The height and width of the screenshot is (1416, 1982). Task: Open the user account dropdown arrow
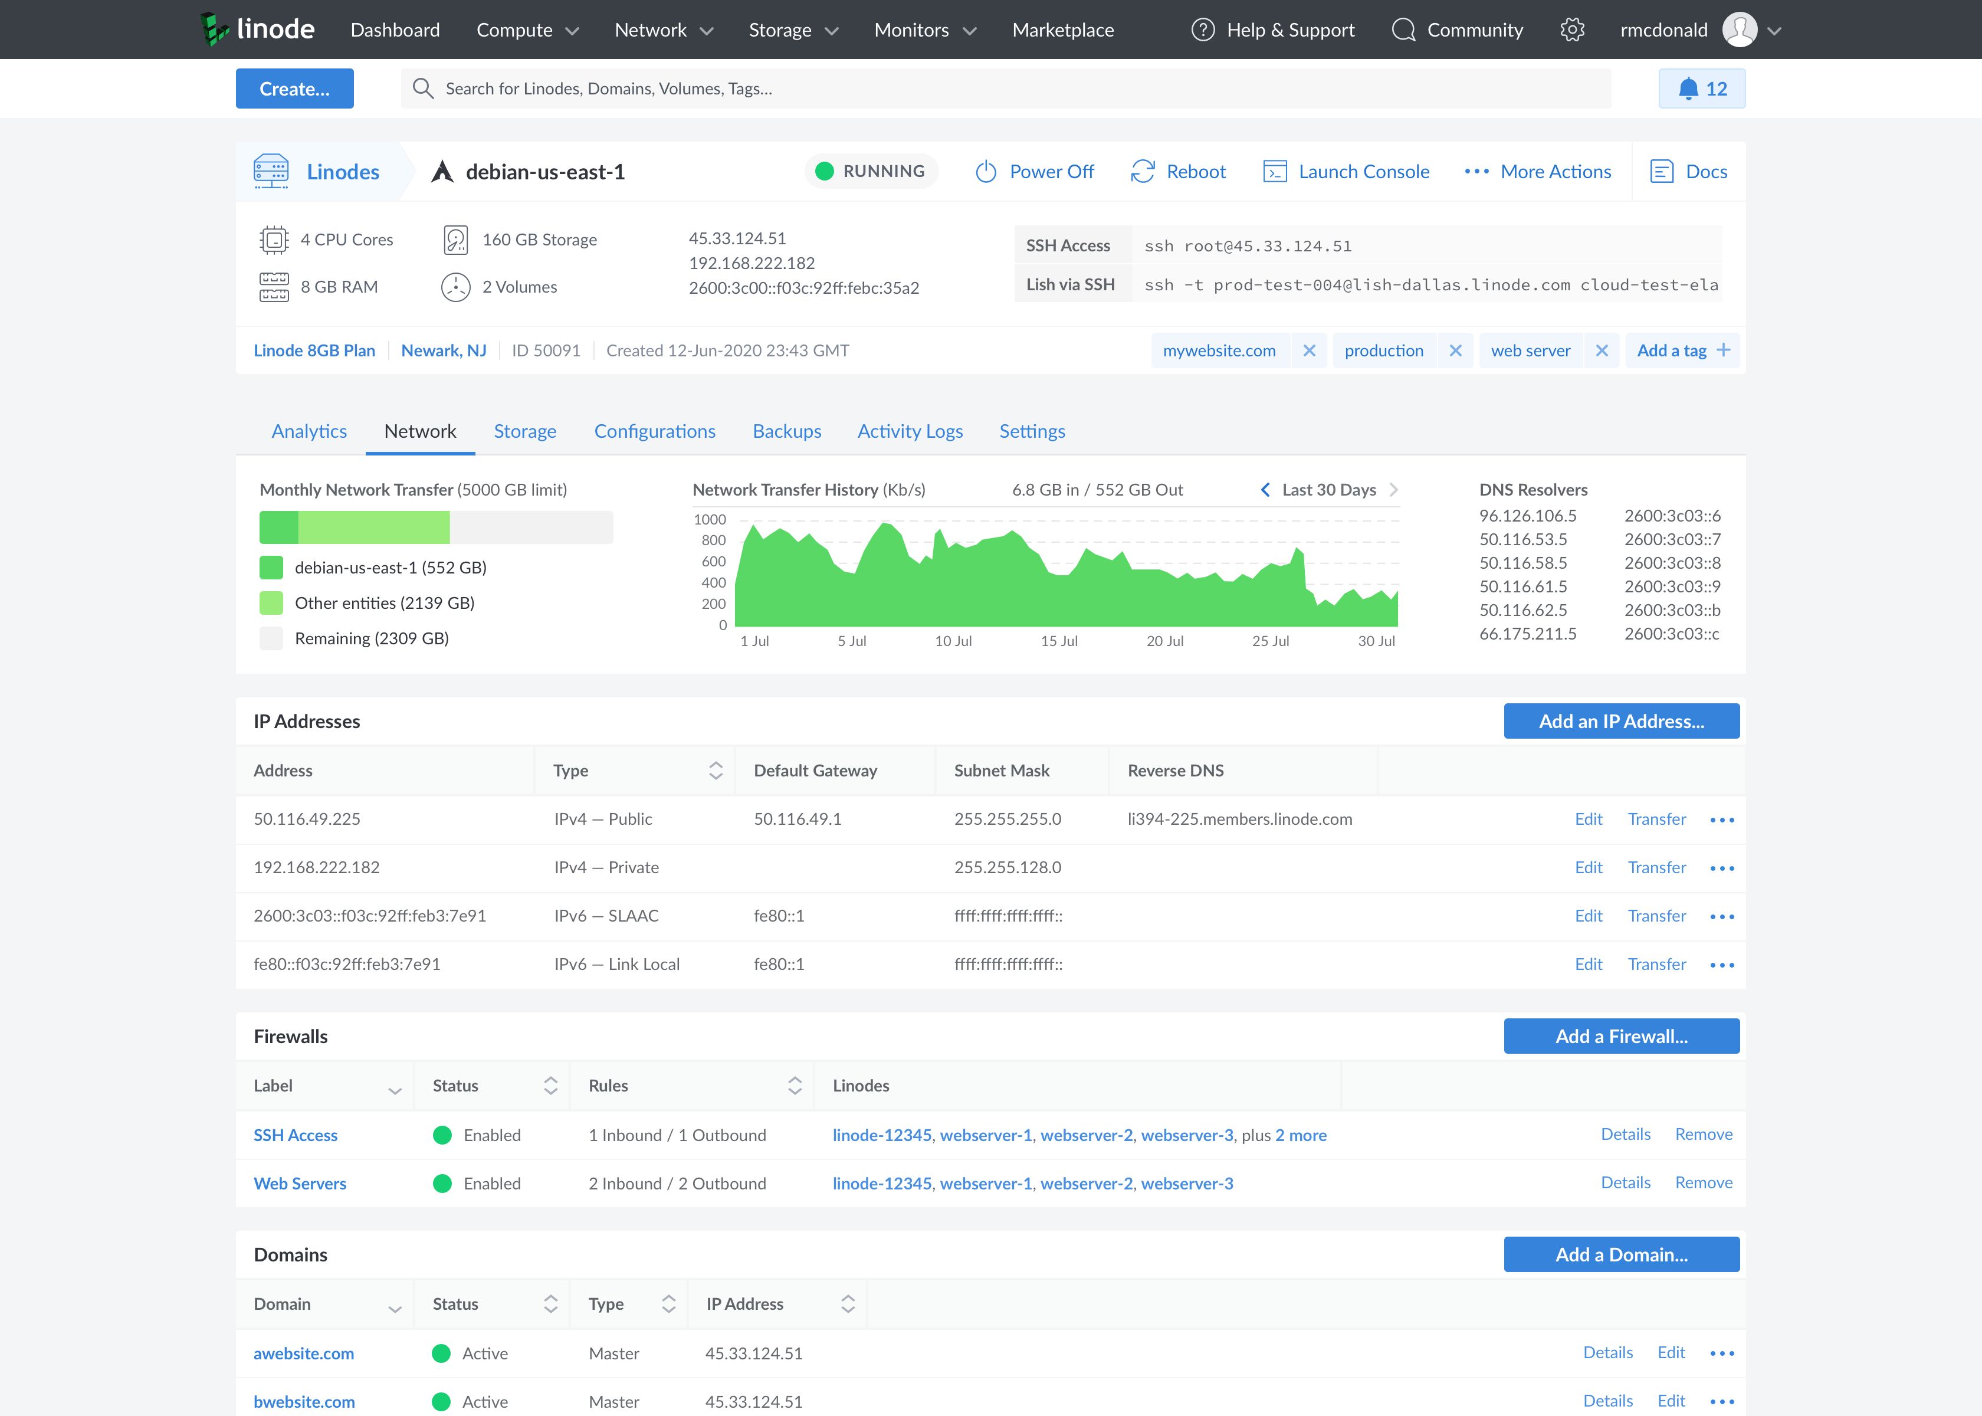pyautogui.click(x=1774, y=31)
